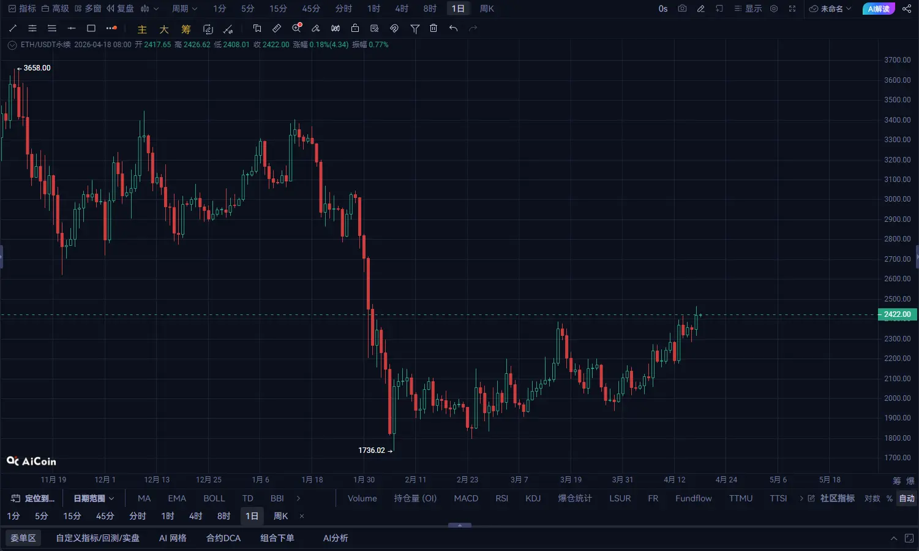
Task: Click the 筹 button below price axis
Action: click(x=897, y=481)
